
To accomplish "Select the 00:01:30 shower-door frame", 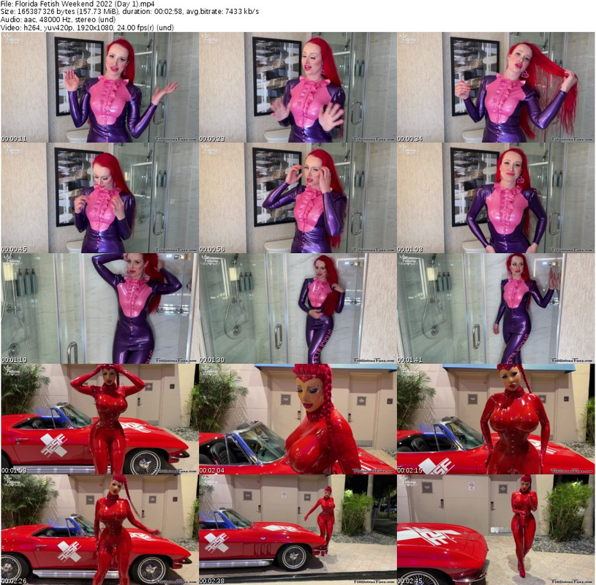I will click(x=298, y=309).
